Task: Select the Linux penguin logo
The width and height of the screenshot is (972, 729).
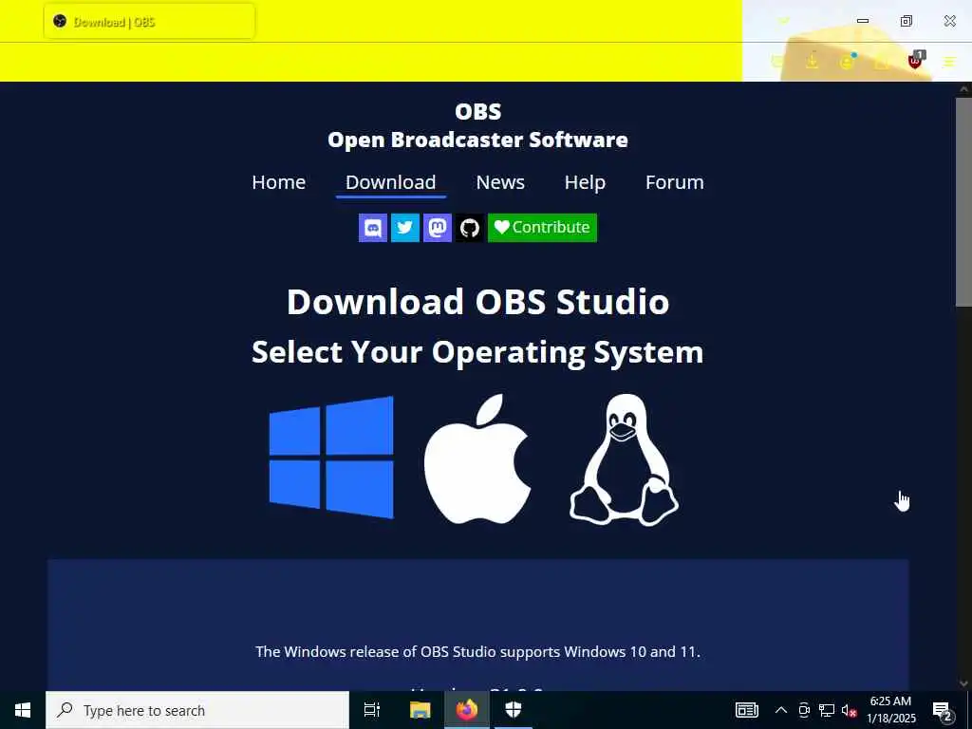Action: coord(625,459)
